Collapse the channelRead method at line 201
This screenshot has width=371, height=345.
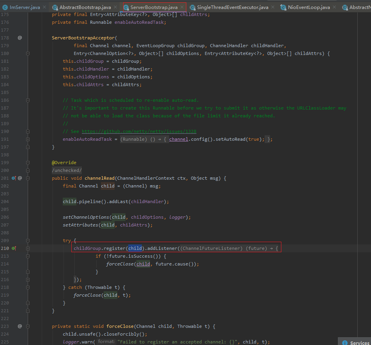click(x=28, y=178)
